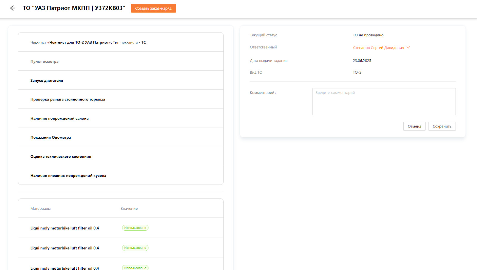Select second Liqui moly filter oil material
This screenshot has width=477, height=270.
[65, 248]
